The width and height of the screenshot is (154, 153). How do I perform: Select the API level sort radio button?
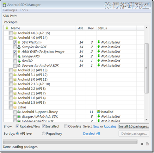tap(17, 134)
